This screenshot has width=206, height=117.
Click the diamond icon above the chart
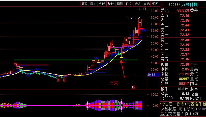[x=140, y=9]
